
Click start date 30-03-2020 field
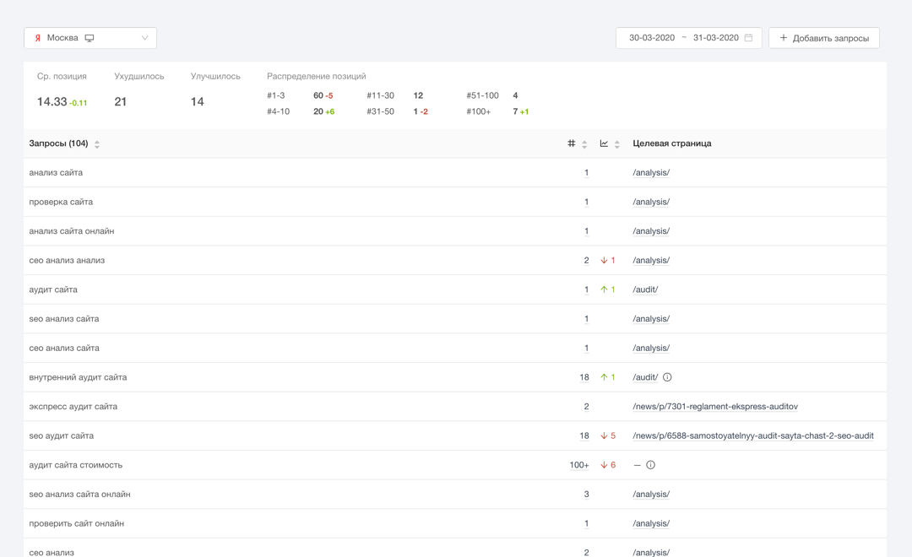tap(652, 38)
